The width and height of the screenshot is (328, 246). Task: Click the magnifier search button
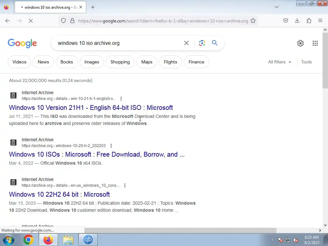coord(215,43)
